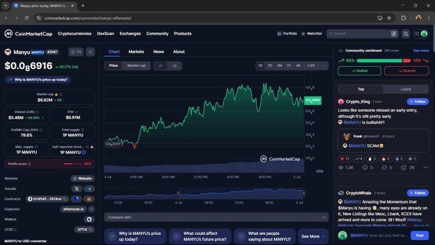Open the user profile menu avatar

[x=424, y=34]
